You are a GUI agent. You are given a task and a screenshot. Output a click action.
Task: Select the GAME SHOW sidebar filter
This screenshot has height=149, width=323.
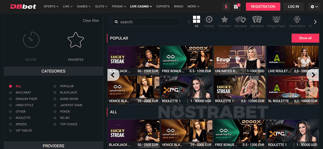[x=69, y=99]
